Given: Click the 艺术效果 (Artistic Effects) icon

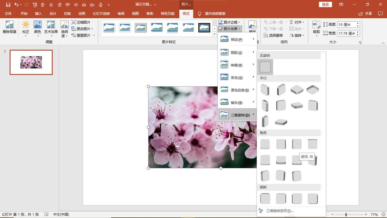Looking at the screenshot, I should pyautogui.click(x=51, y=27).
